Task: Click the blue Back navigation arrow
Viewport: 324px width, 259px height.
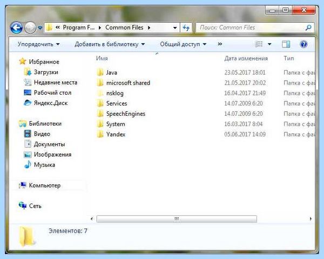Action: [x=16, y=27]
